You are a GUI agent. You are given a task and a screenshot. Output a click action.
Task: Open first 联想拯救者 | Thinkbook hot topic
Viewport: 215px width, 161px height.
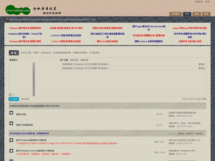[86, 64]
